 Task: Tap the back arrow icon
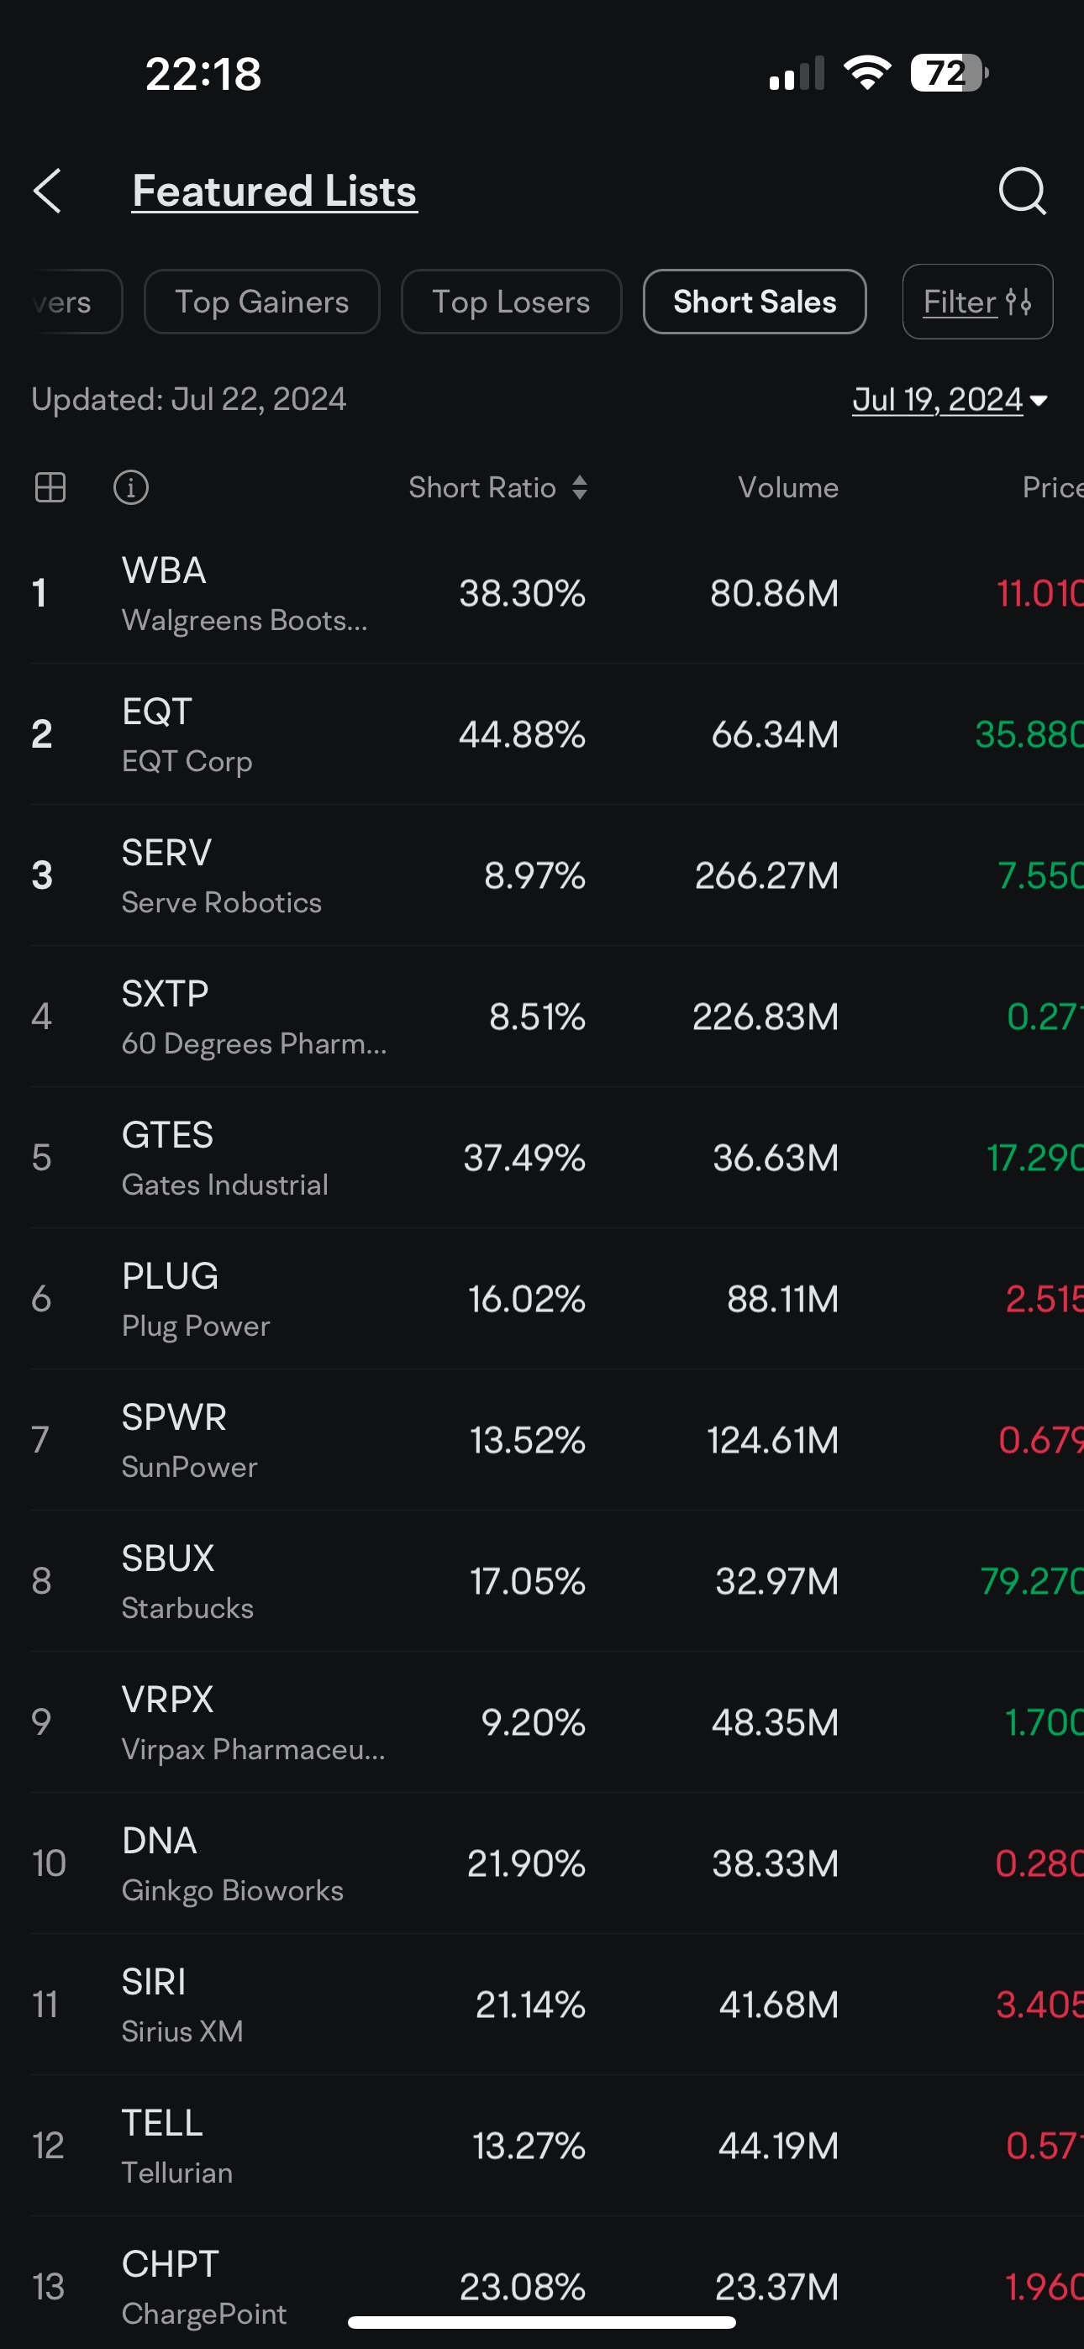47,191
